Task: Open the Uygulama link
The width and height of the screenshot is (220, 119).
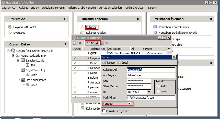Action: coord(19,33)
